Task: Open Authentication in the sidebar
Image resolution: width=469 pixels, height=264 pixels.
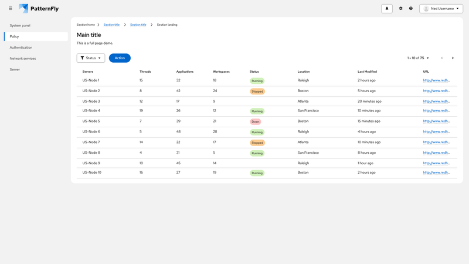Action: [x=21, y=48]
